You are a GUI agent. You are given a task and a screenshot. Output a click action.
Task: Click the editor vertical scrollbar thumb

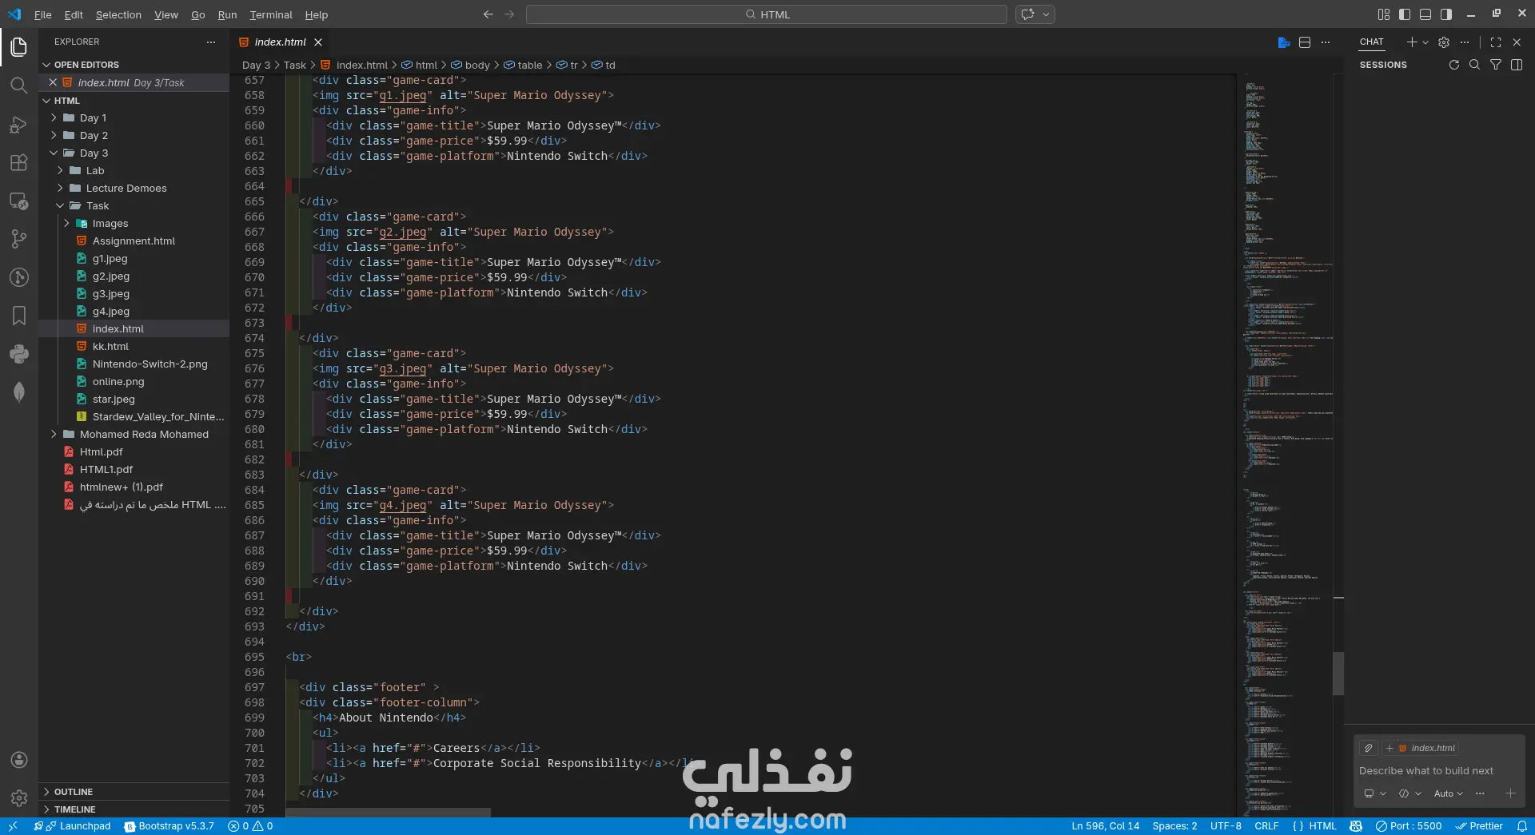pos(1338,674)
